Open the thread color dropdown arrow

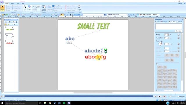point(106,15)
